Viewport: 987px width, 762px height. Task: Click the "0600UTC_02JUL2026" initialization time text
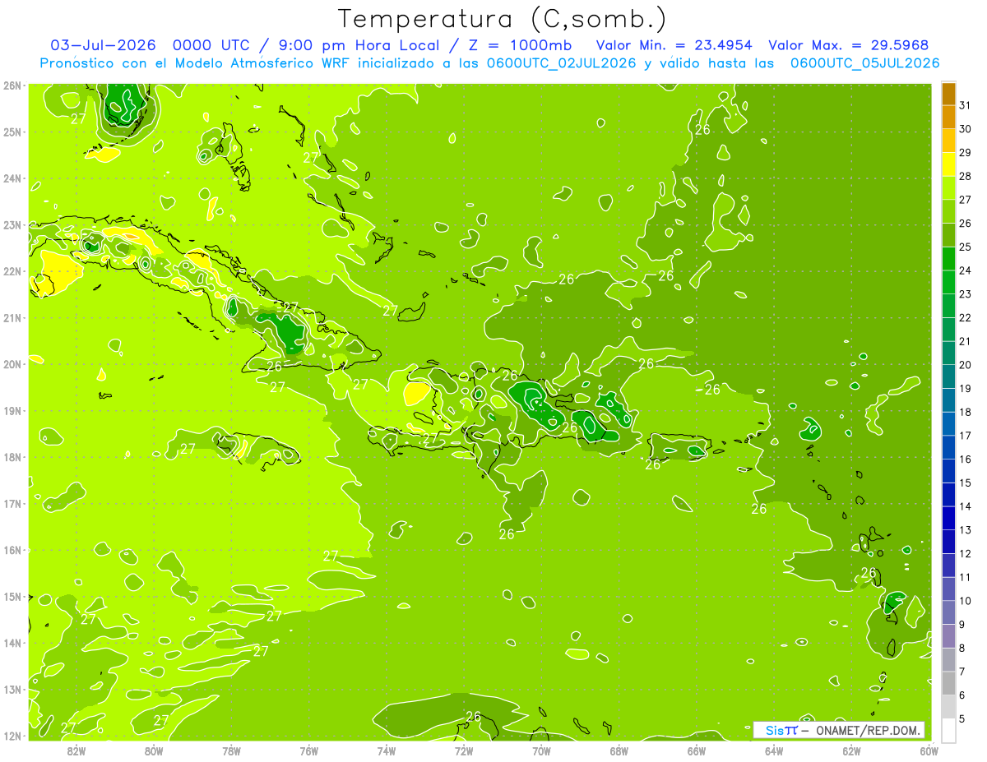pyautogui.click(x=561, y=63)
